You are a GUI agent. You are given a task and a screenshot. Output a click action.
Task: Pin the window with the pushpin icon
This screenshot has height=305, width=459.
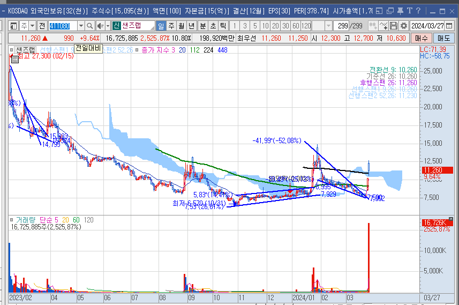tap(400, 11)
